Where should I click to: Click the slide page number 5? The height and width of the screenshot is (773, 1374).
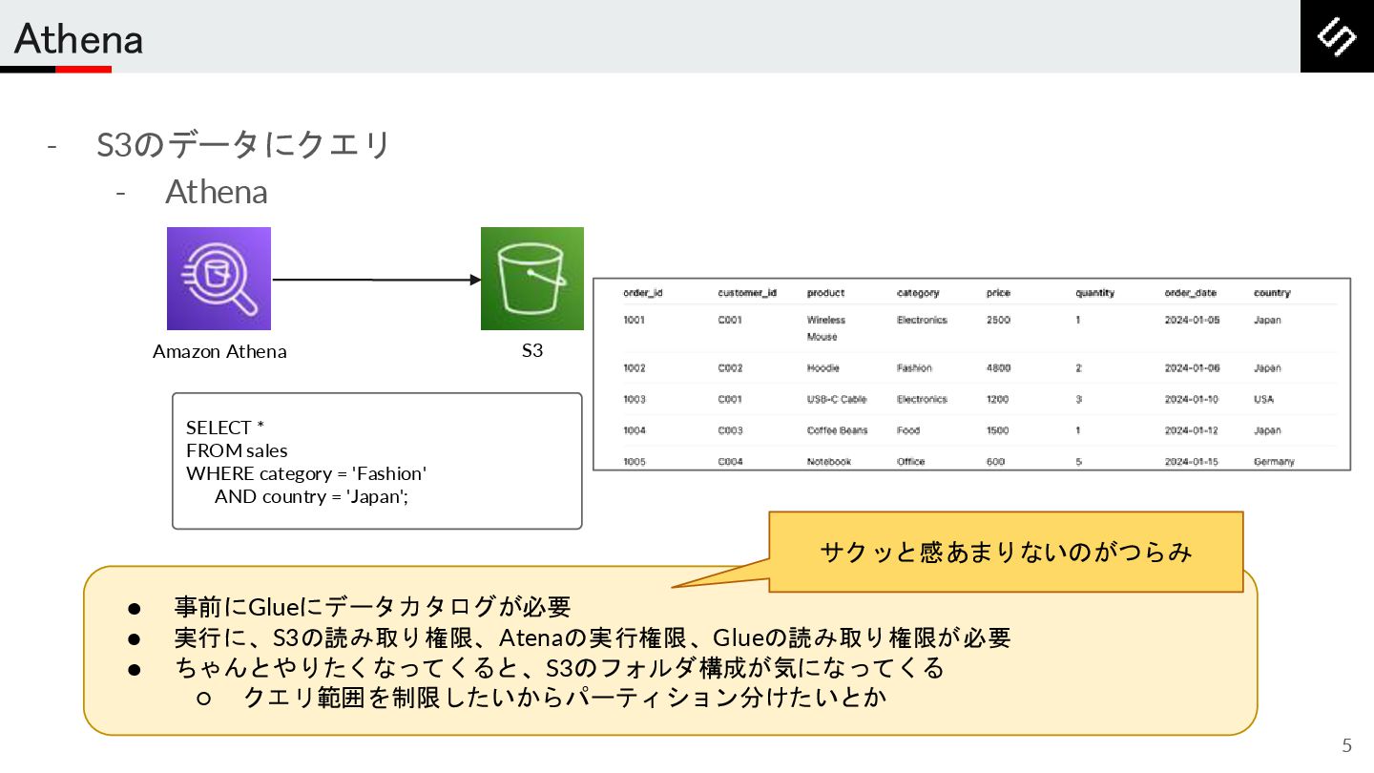click(1346, 745)
